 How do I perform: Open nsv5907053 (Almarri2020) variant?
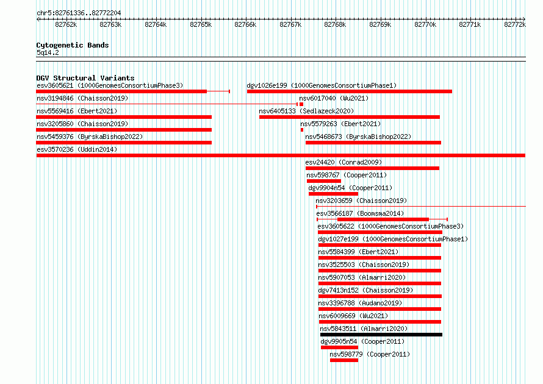point(362,277)
